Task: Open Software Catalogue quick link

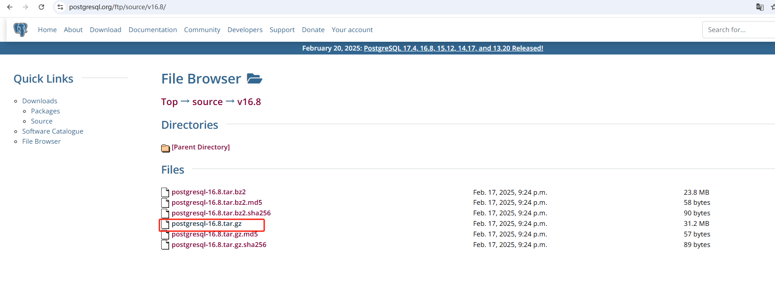Action: click(x=52, y=131)
